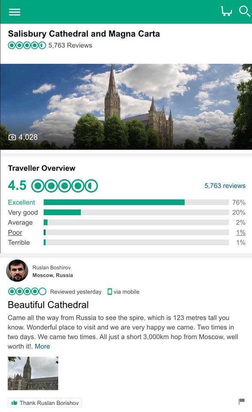Filter reviews by Average rating
The image size is (252, 412).
[x=20, y=223]
